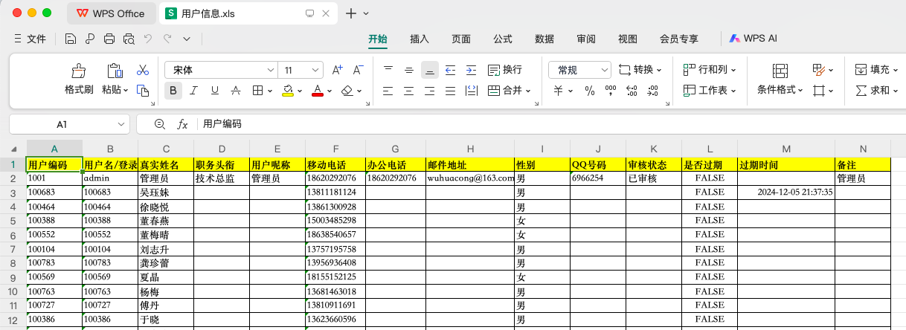Select middle vertical alignment
The image size is (906, 330).
point(408,70)
